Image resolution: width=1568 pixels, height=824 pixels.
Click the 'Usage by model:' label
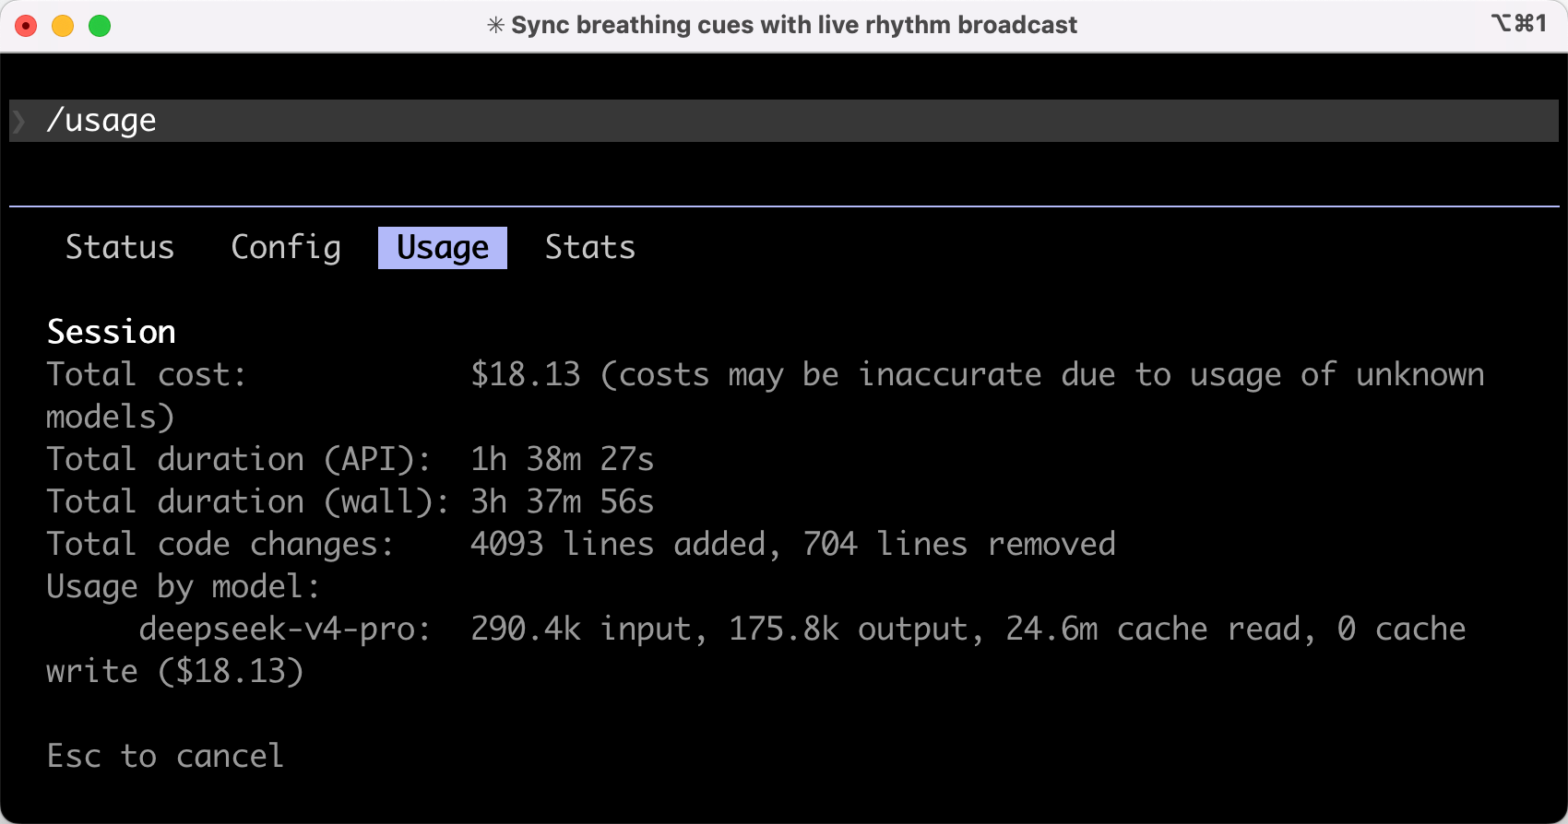184,586
